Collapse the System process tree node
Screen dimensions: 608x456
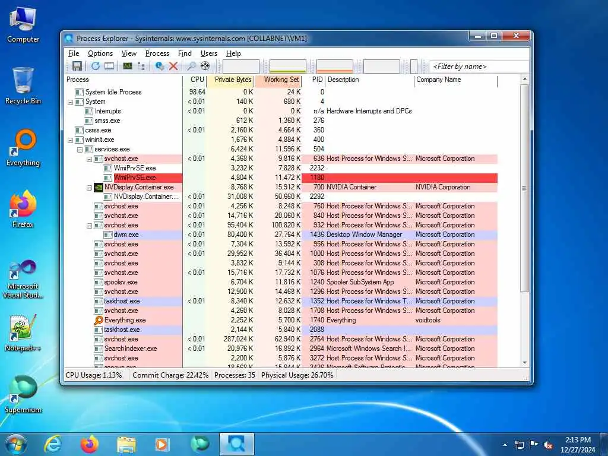pos(70,102)
